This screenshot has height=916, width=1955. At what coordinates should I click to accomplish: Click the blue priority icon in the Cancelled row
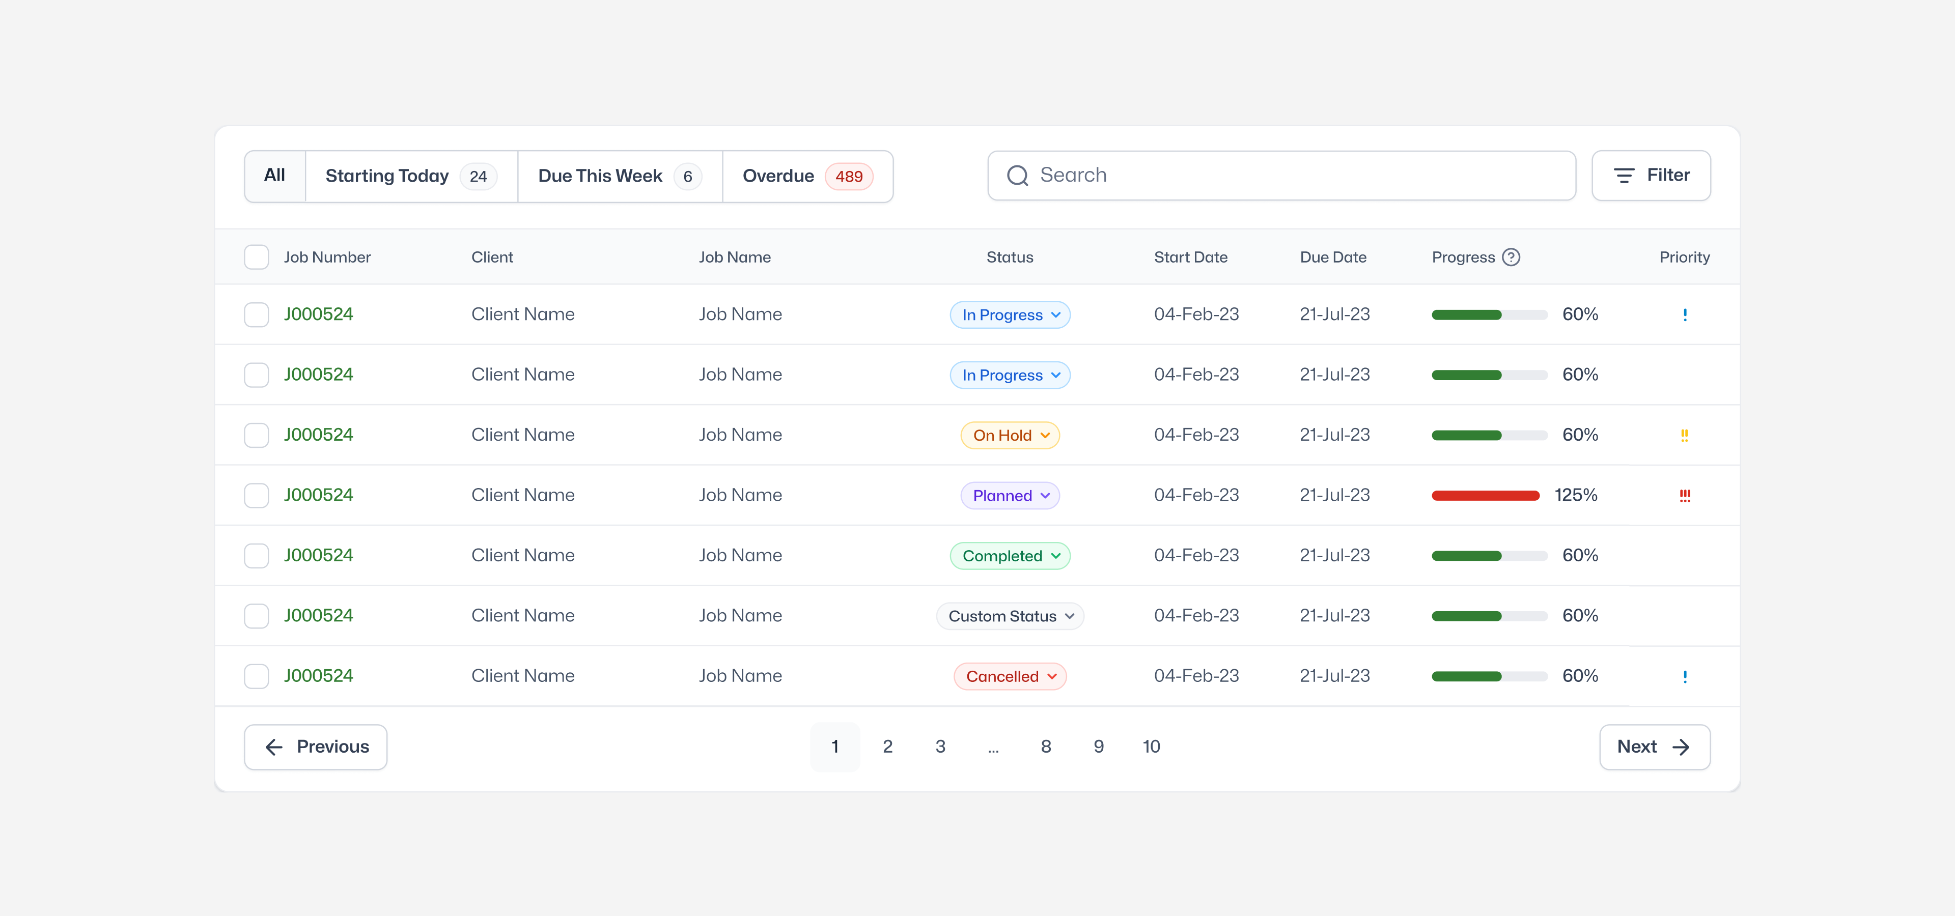coord(1685,676)
